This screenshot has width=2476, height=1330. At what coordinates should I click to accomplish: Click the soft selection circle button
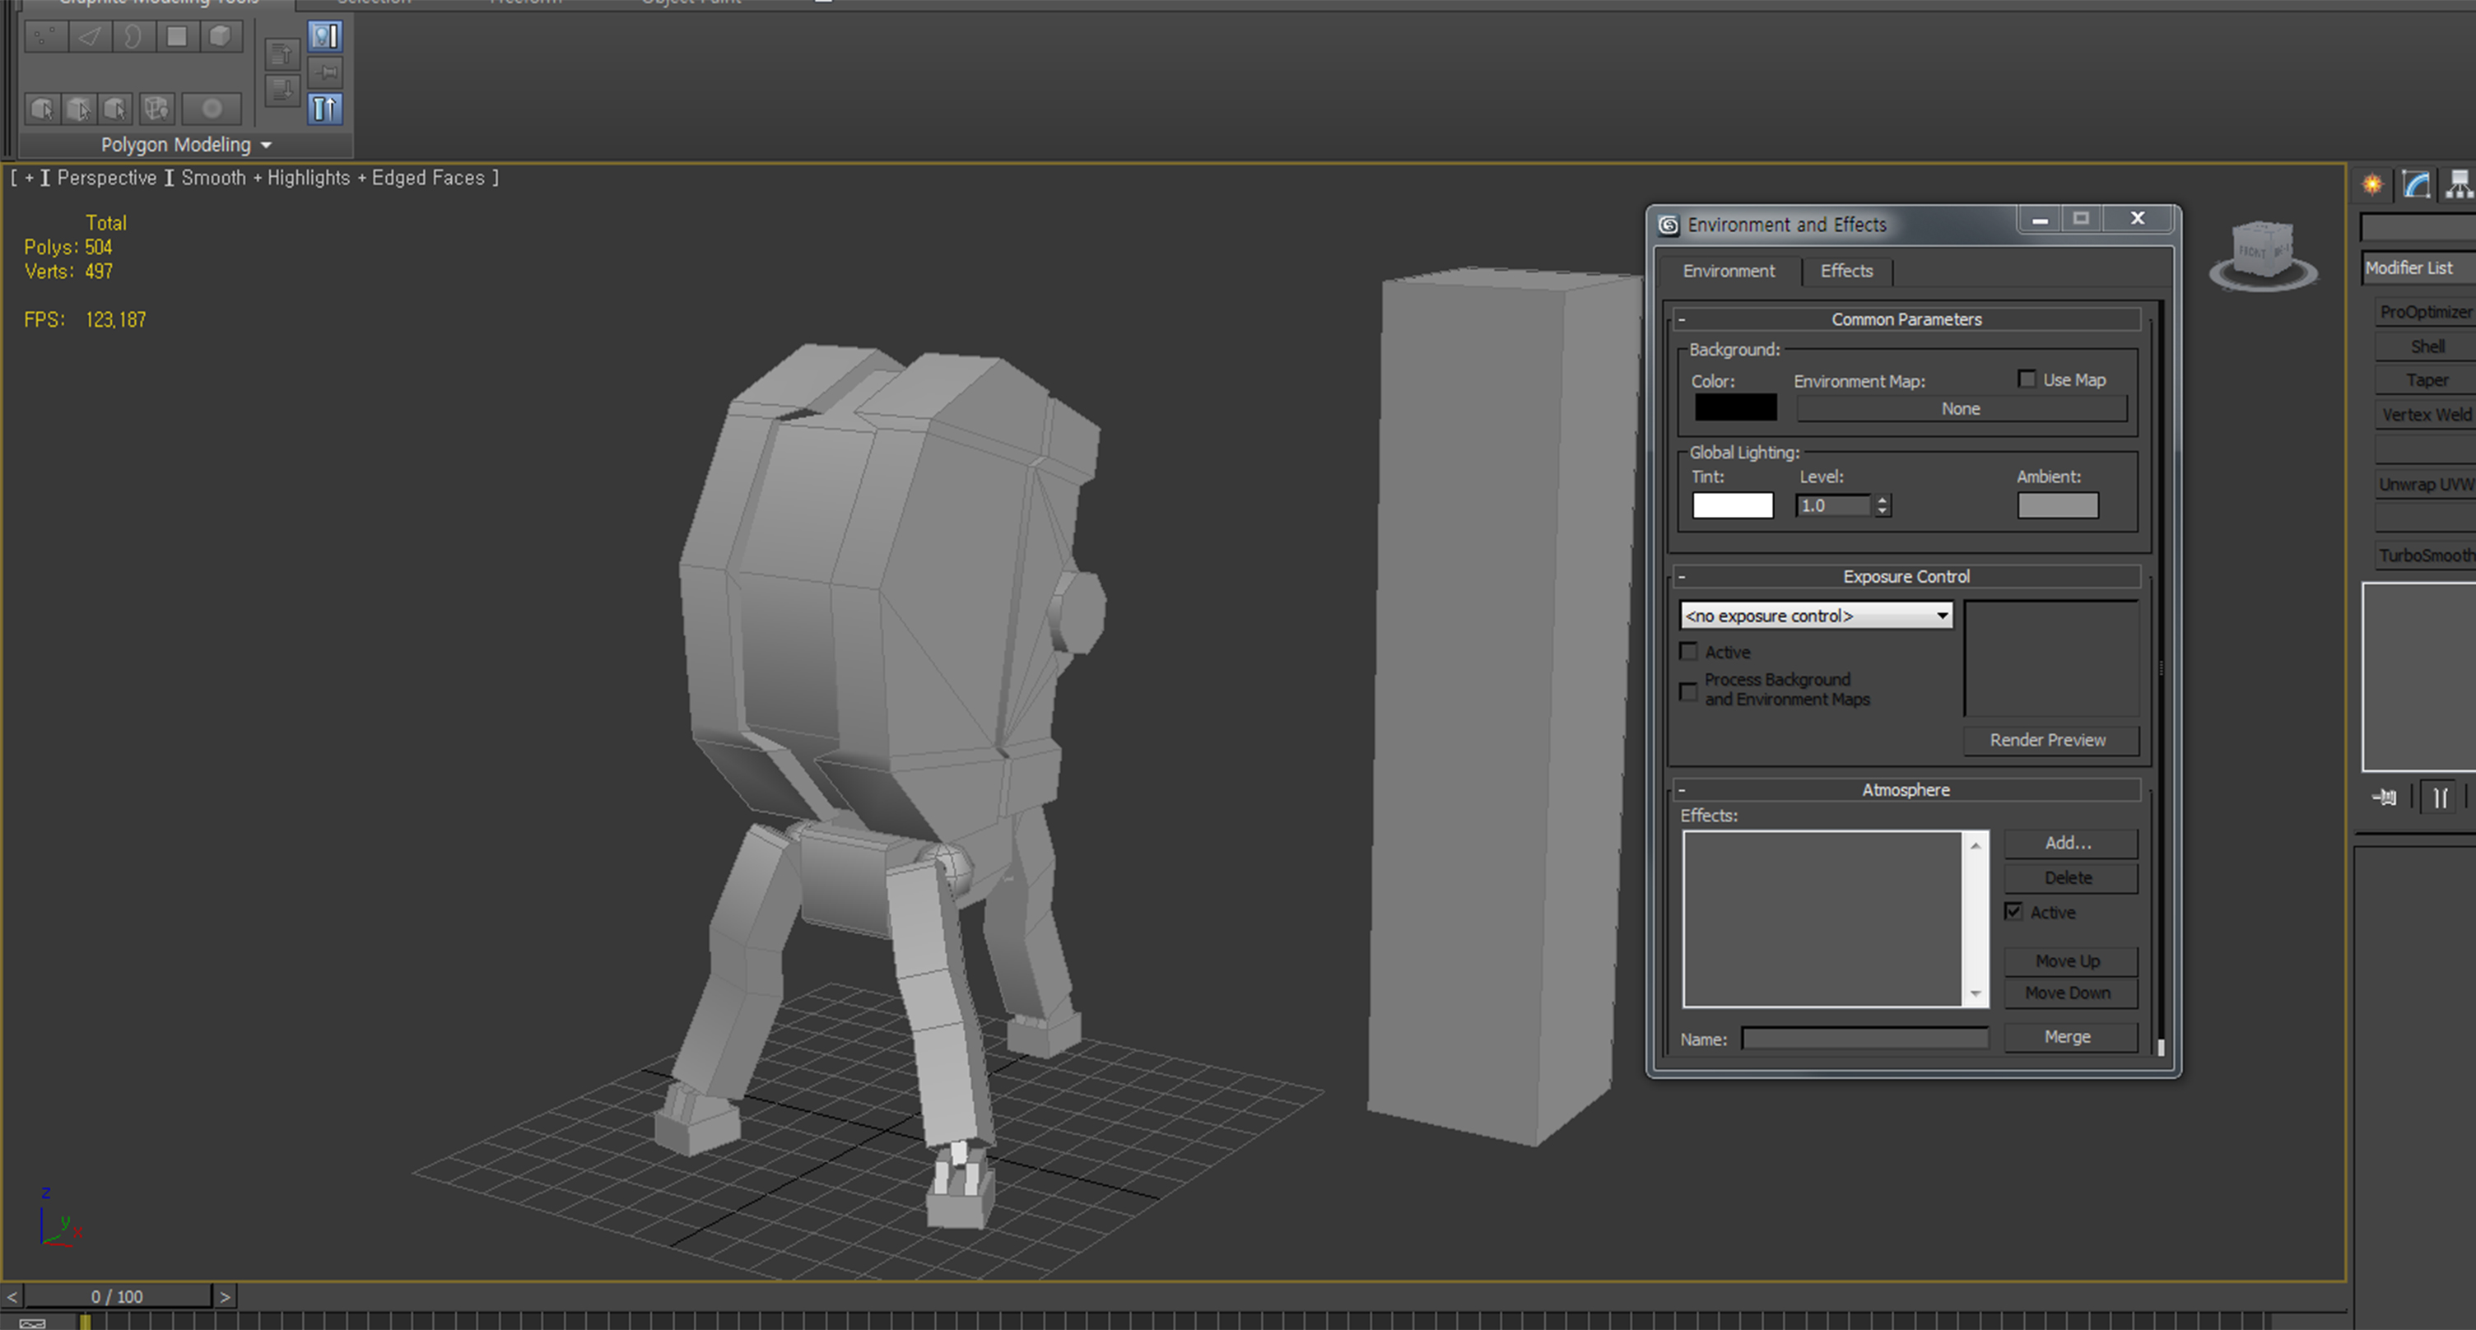[212, 109]
